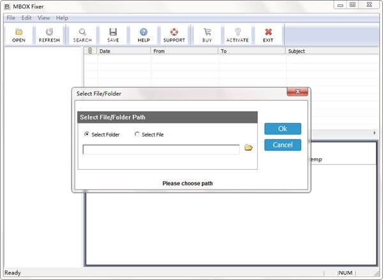Click the horizontal scrollbar right arrow
The height and width of the screenshot is (280, 383).
point(375,133)
